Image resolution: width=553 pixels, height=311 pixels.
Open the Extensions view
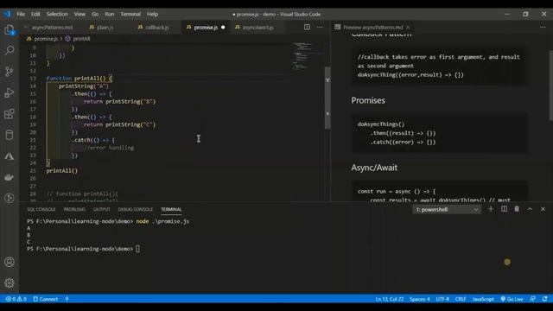click(x=10, y=114)
